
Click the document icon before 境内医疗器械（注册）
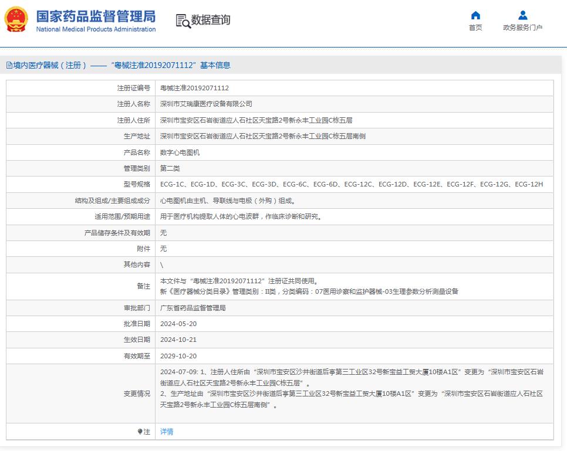[9, 65]
